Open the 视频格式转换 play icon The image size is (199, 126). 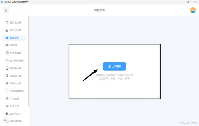click(x=7, y=91)
